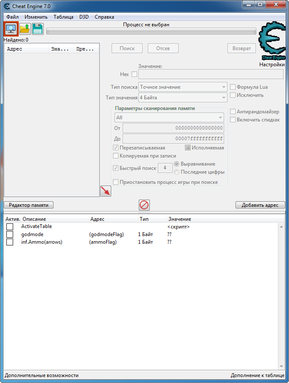289x383 pixels.
Task: Open the Таблица menu
Action: click(x=64, y=17)
